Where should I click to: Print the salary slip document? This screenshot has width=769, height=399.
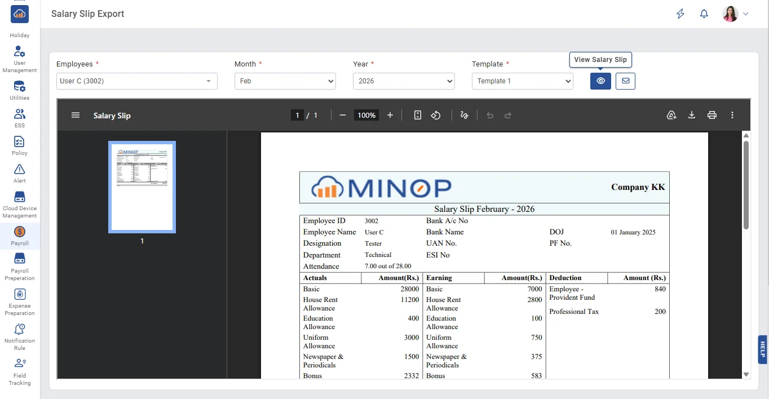pos(712,115)
